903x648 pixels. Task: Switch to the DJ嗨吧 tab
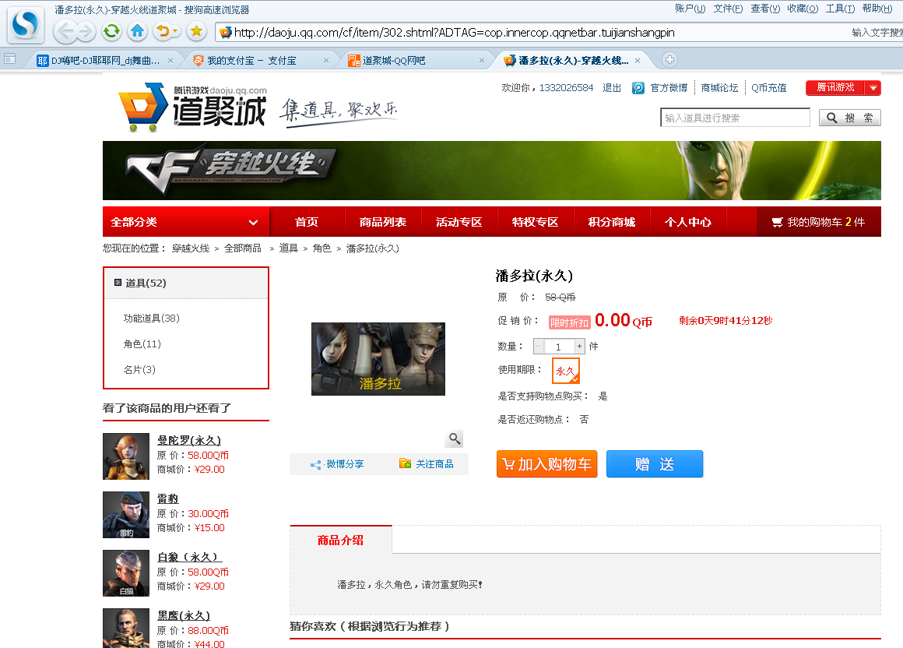click(105, 61)
